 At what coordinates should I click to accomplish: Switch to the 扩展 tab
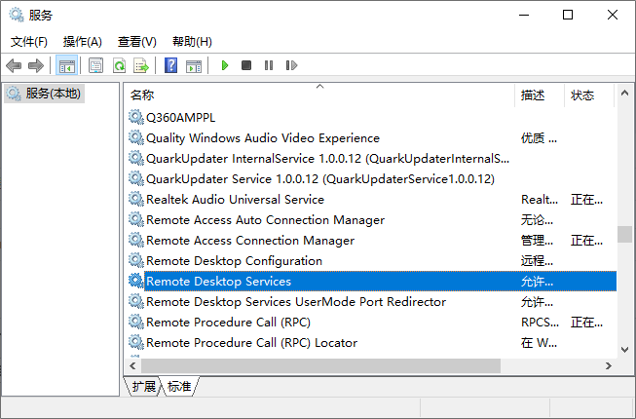coord(143,387)
